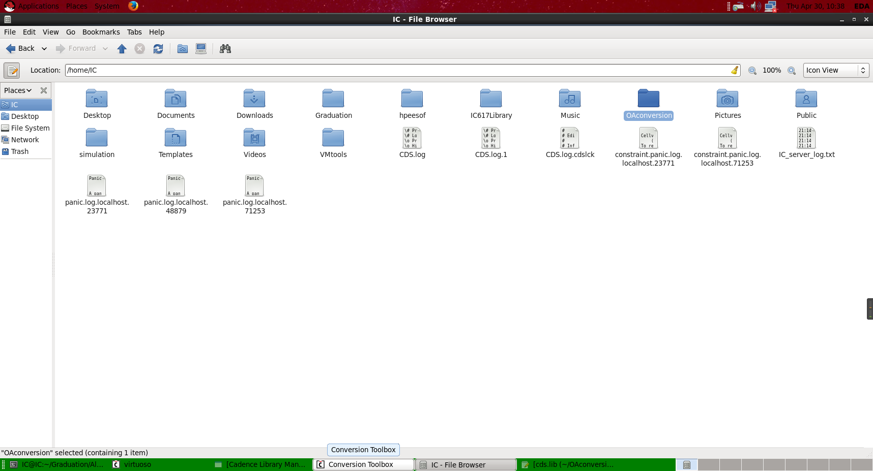Viewport: 873px width, 471px height.
Task: Open the desktop folder toolbar icon
Action: 200,48
